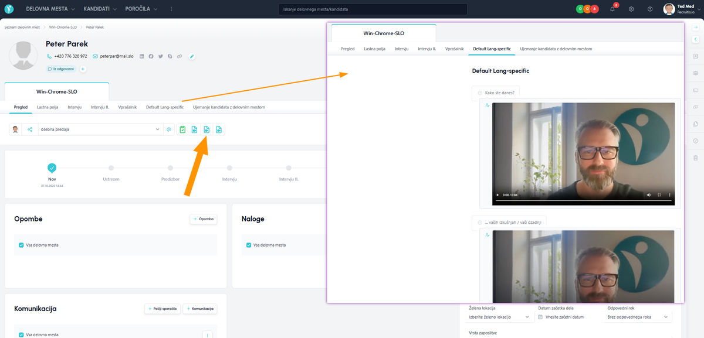This screenshot has height=338, width=704.
Task: Select Intervju II. tab in the popup panel
Action: (427, 49)
